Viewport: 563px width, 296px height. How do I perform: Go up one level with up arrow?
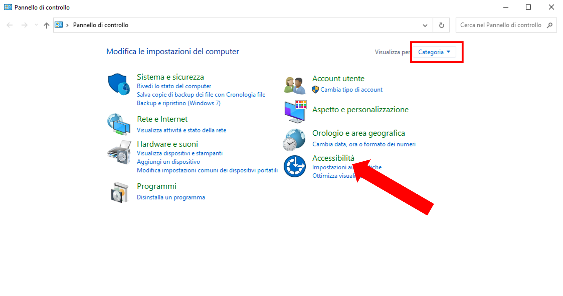tap(47, 25)
